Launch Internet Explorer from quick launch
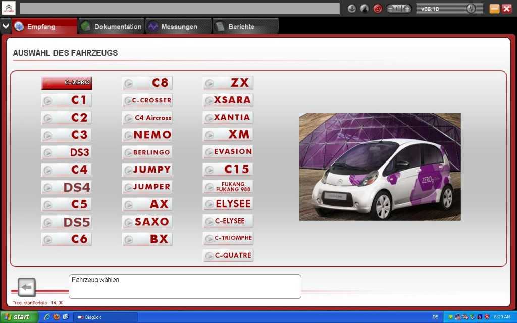This screenshot has width=517, height=323. 47,317
